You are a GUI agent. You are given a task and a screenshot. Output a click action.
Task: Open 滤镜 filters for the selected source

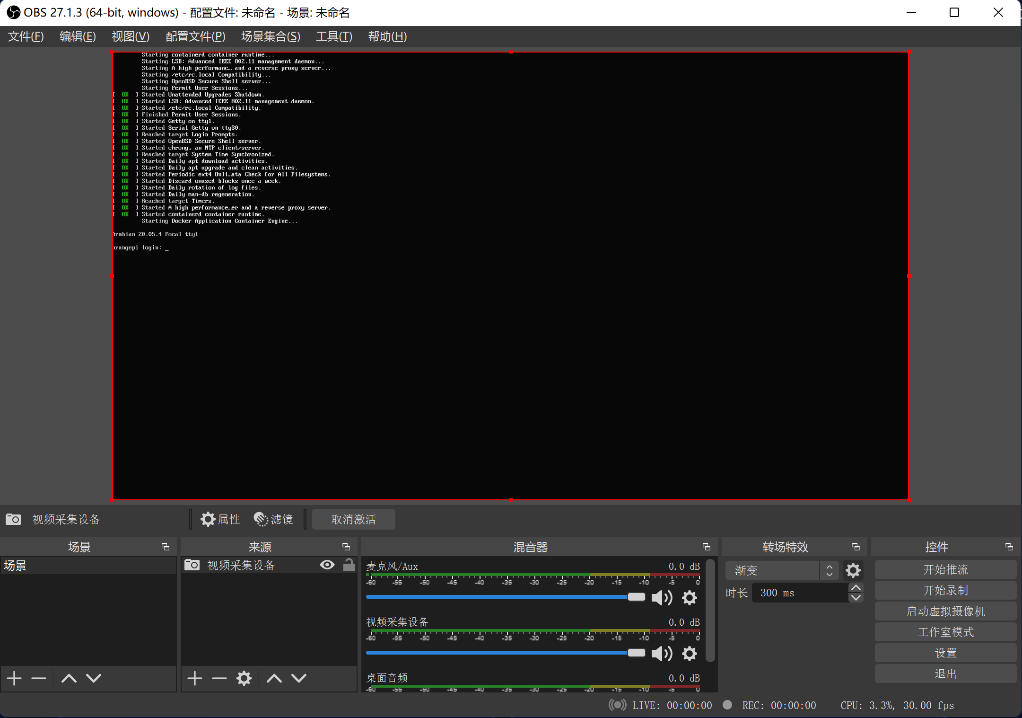tap(273, 519)
